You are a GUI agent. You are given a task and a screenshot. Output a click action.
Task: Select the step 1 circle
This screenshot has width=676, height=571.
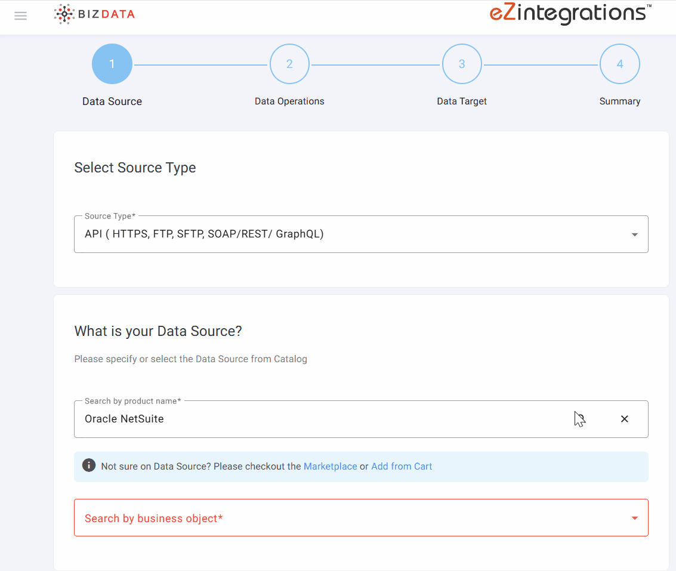point(112,64)
